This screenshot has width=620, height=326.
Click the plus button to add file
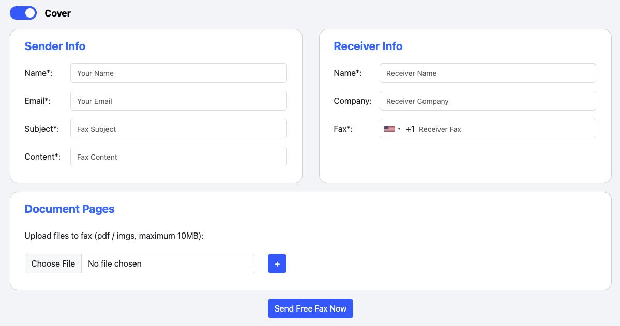point(277,263)
